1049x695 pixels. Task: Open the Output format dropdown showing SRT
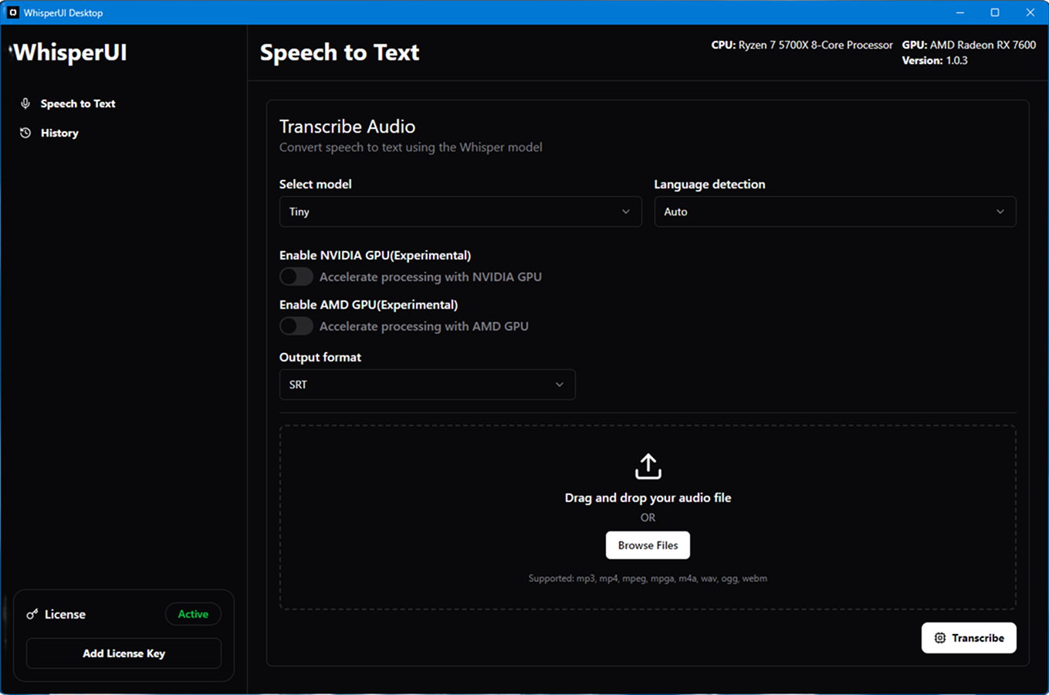pyautogui.click(x=427, y=385)
